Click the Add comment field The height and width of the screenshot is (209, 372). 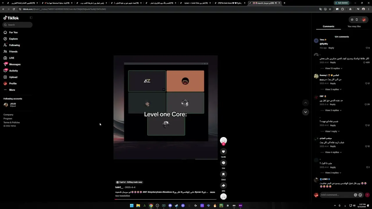click(336, 195)
